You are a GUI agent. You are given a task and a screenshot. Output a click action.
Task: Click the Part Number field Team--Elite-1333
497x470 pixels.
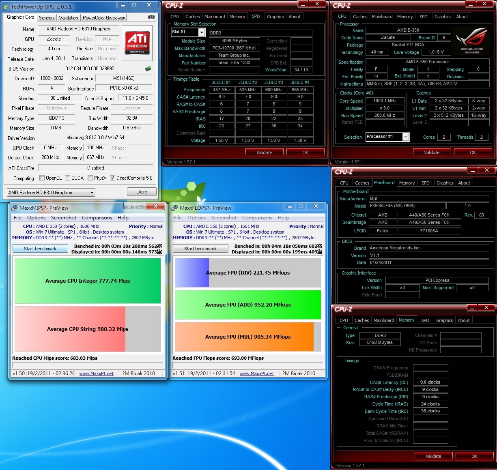pos(234,62)
